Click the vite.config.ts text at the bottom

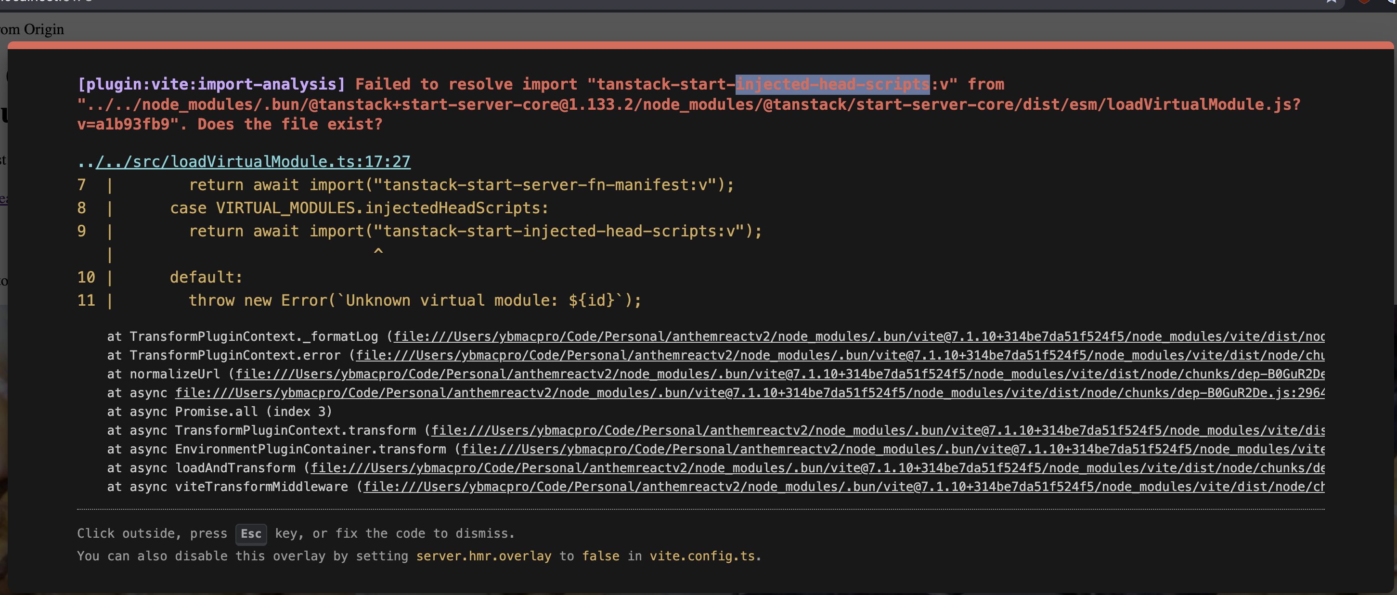pyautogui.click(x=702, y=556)
